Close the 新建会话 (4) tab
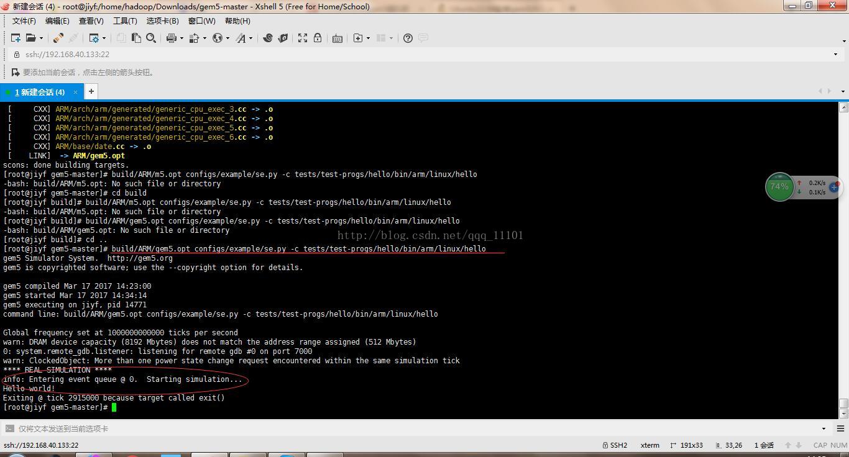Viewport: 849px width, 457px height. point(75,92)
